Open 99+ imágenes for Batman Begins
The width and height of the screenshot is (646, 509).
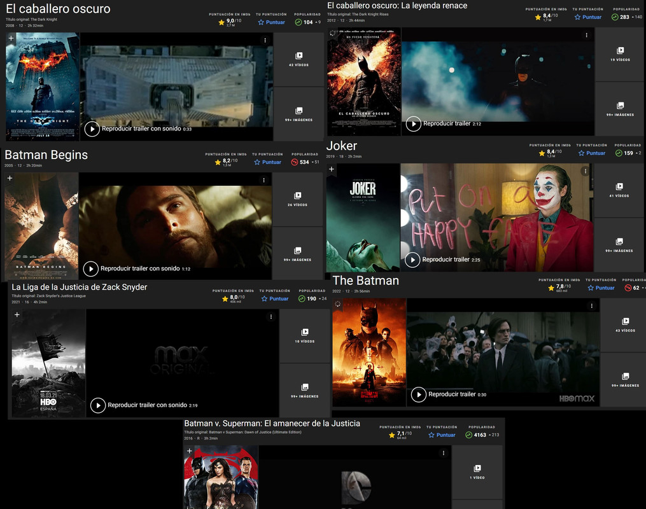point(297,254)
